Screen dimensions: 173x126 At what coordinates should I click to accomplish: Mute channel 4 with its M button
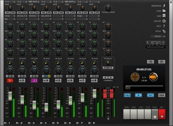point(46,76)
